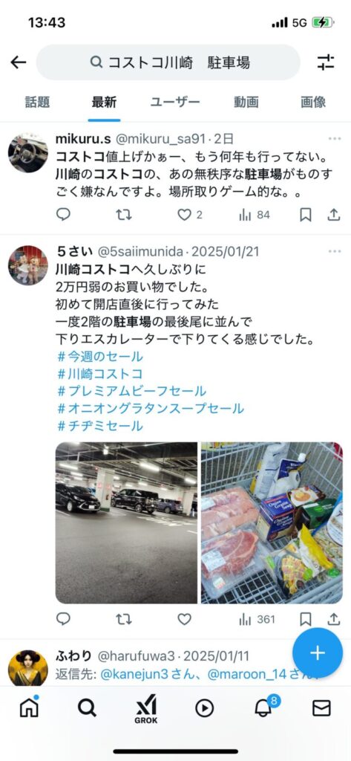Repost the 5さい tweet

[124, 619]
